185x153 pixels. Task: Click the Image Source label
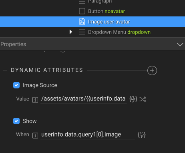40,85
